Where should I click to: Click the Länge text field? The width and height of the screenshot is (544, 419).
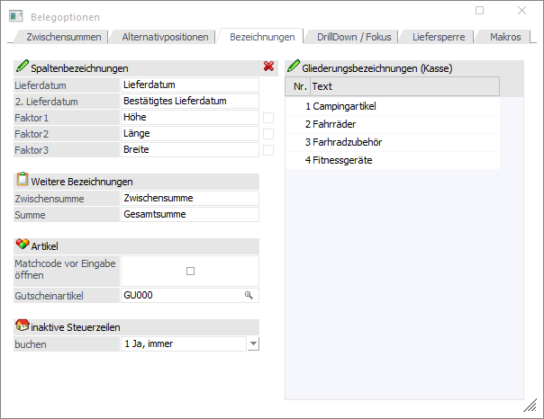click(190, 134)
